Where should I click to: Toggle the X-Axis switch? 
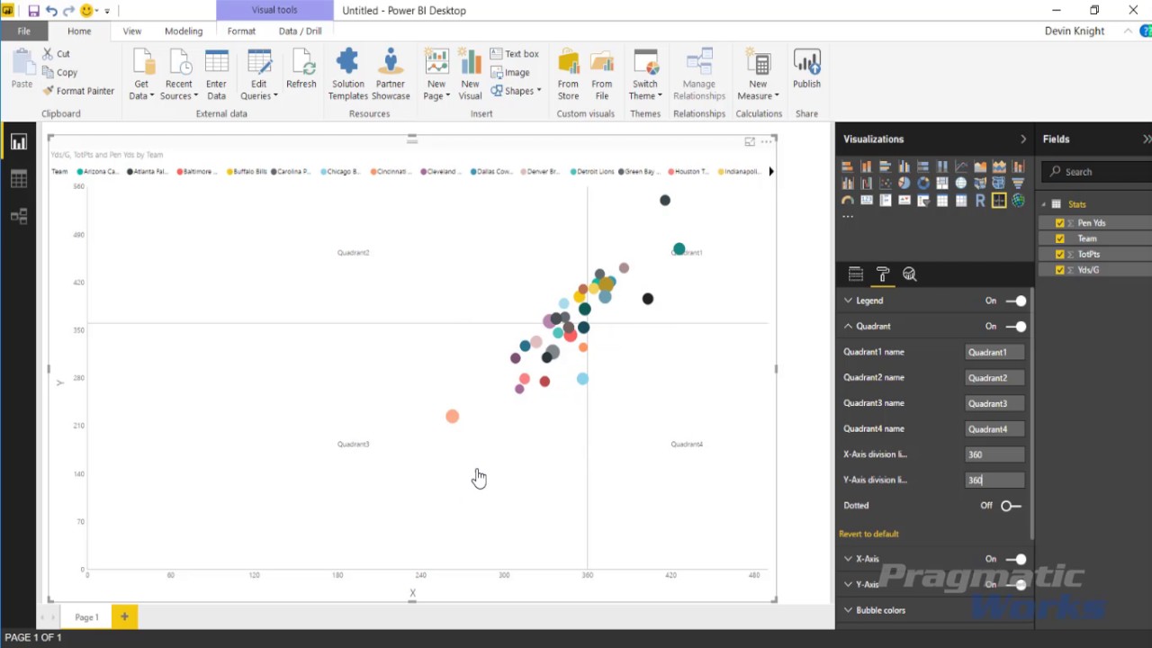click(1015, 559)
